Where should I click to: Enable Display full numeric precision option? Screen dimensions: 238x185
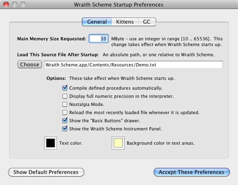[x=65, y=96]
